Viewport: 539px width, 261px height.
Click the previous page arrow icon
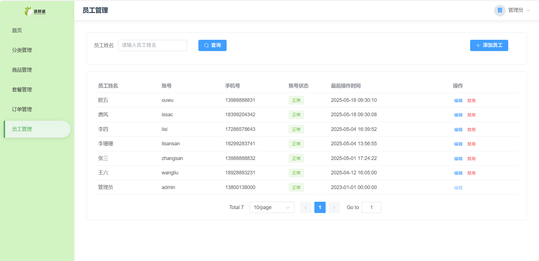click(x=306, y=207)
